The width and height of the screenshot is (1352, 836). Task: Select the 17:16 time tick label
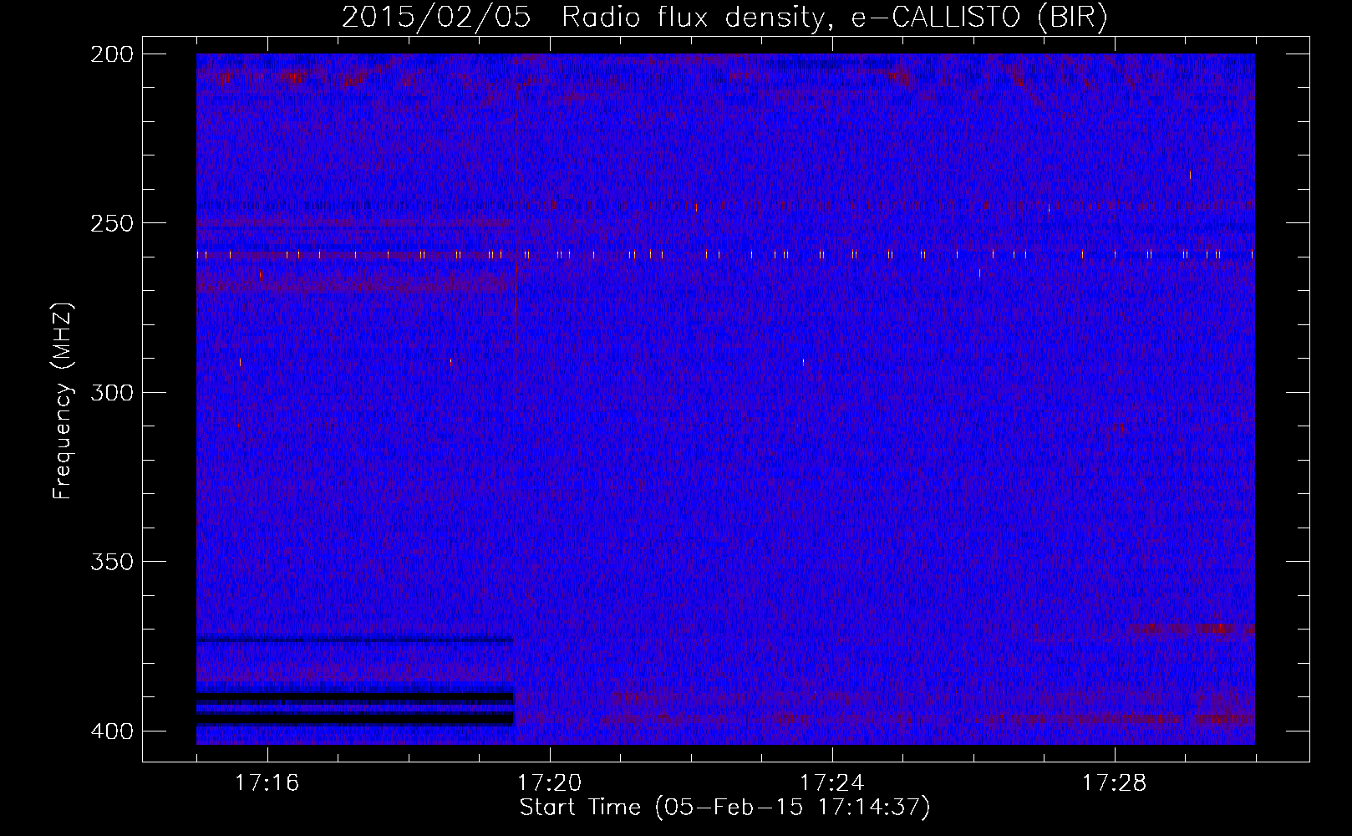[x=267, y=782]
